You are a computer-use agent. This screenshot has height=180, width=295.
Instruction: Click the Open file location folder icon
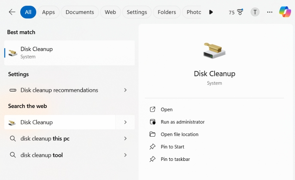pyautogui.click(x=152, y=134)
